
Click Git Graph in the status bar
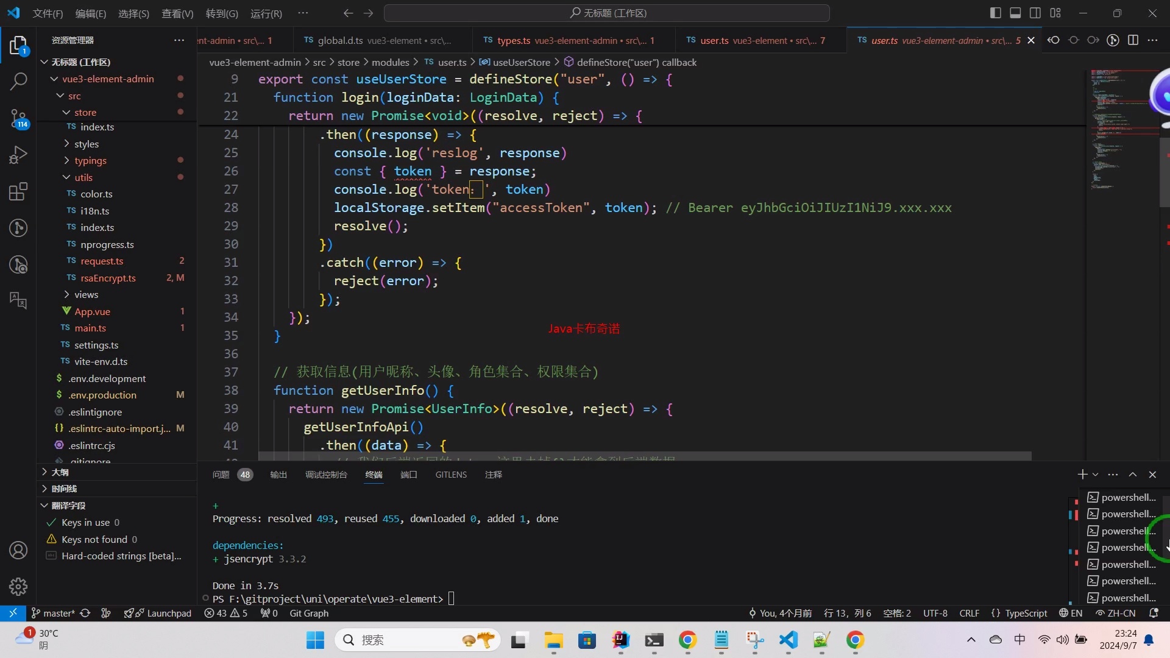click(308, 614)
